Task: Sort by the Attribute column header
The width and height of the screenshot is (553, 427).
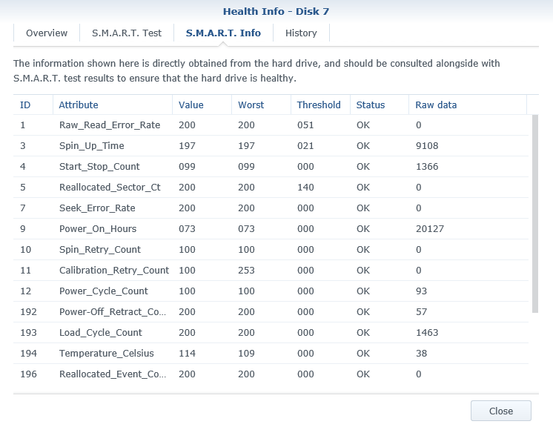Action: tap(113, 105)
